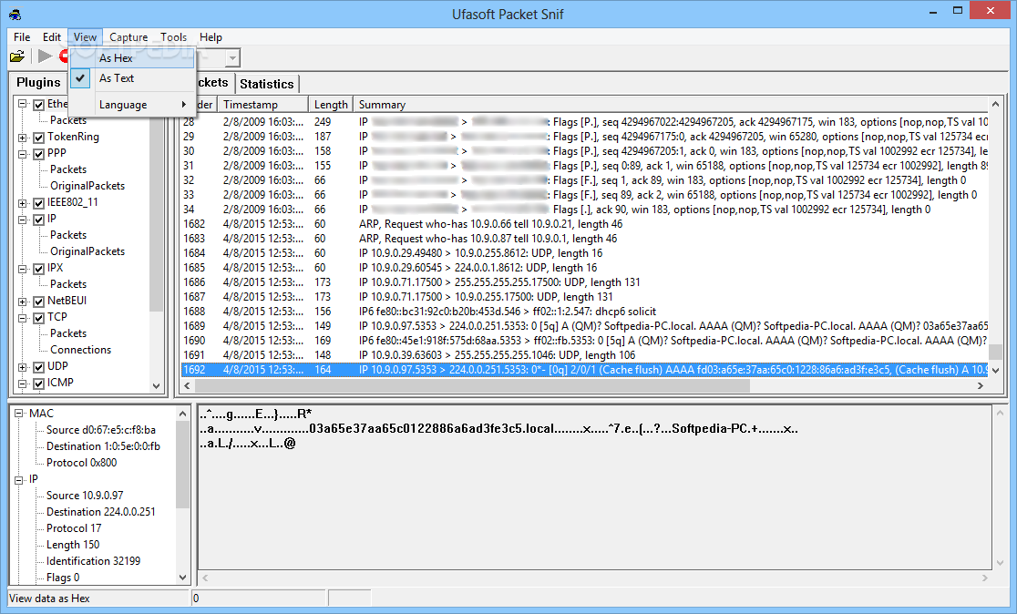
Task: Switch to the Statistics tab
Action: (x=267, y=84)
